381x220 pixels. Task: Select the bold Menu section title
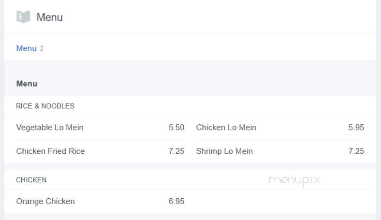click(x=27, y=84)
